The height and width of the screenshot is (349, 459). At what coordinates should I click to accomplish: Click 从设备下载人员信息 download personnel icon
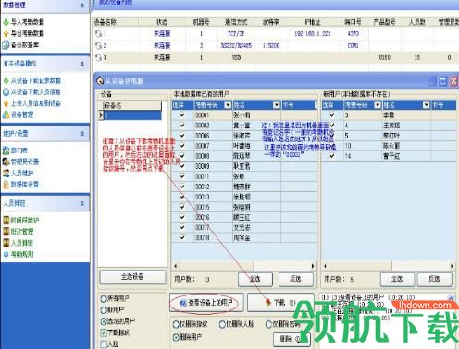6,91
